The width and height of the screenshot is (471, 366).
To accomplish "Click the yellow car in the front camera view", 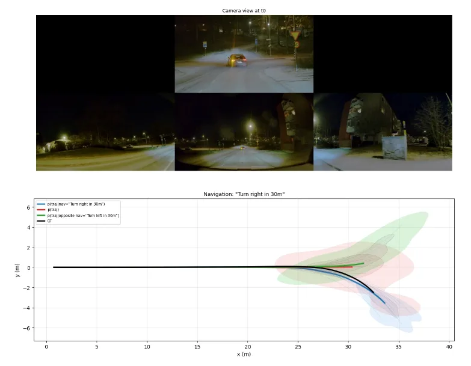I will (236, 60).
